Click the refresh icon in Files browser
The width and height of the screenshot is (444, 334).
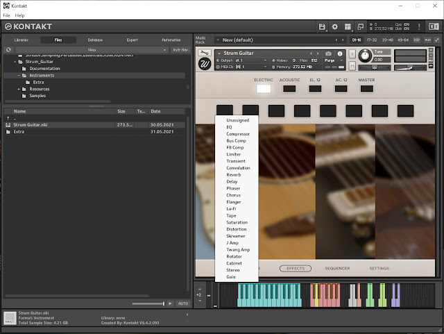[8, 50]
